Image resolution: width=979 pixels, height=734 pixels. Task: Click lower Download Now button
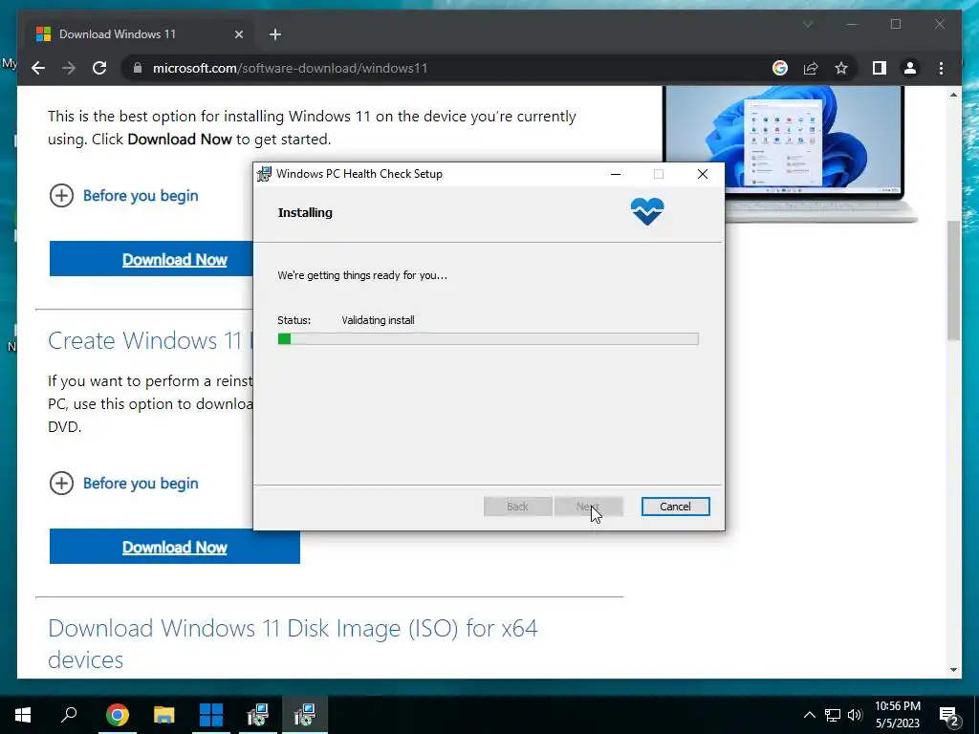click(175, 547)
